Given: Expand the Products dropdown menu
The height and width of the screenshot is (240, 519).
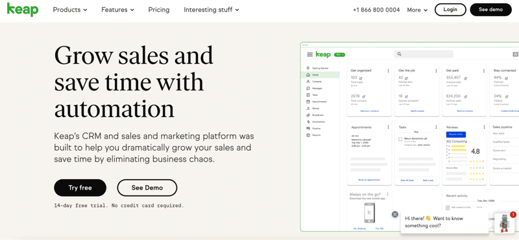Looking at the screenshot, I should tap(70, 10).
